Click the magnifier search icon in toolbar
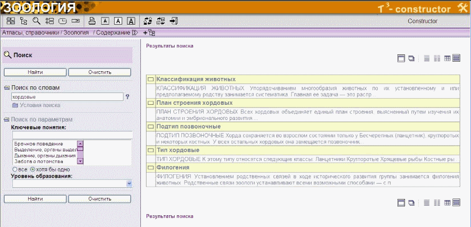The image size is (471, 227). coord(36,21)
